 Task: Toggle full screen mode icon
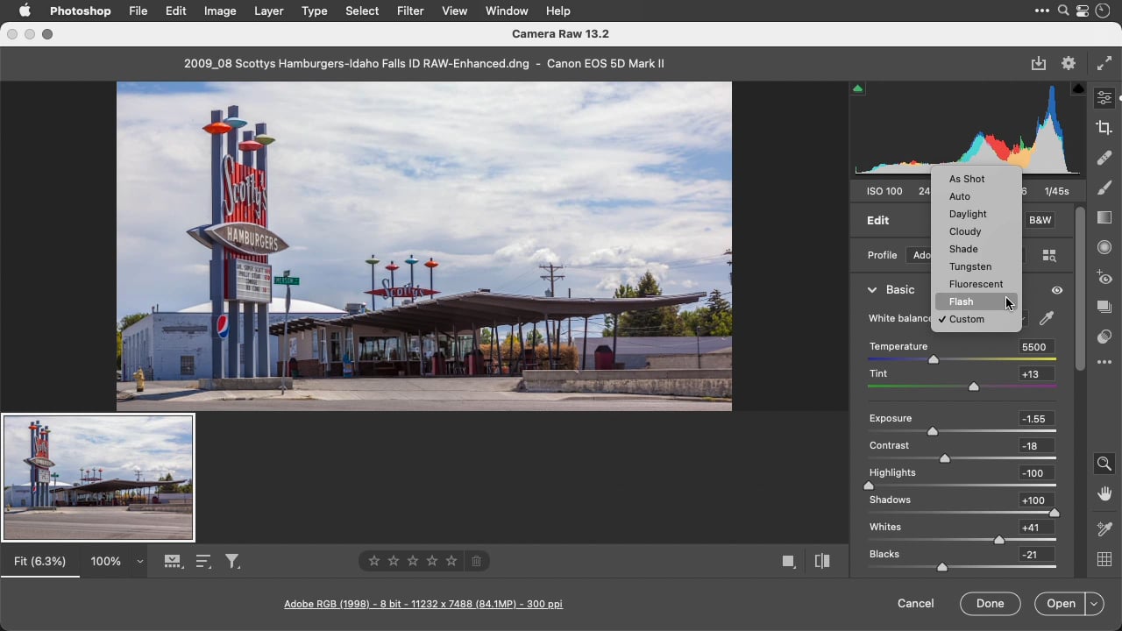click(x=1104, y=63)
